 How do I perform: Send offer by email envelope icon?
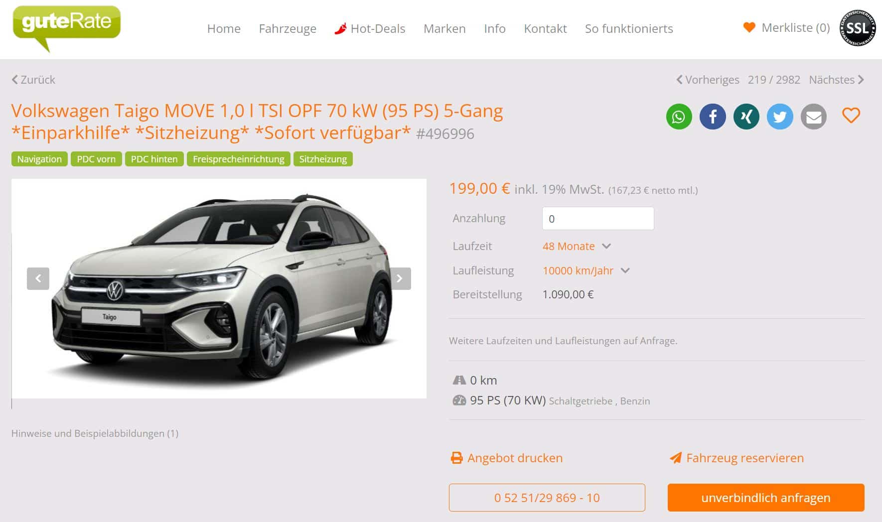[x=813, y=117]
